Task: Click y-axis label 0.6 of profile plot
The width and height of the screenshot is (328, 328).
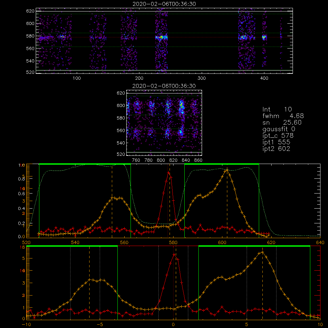Action: (22, 194)
